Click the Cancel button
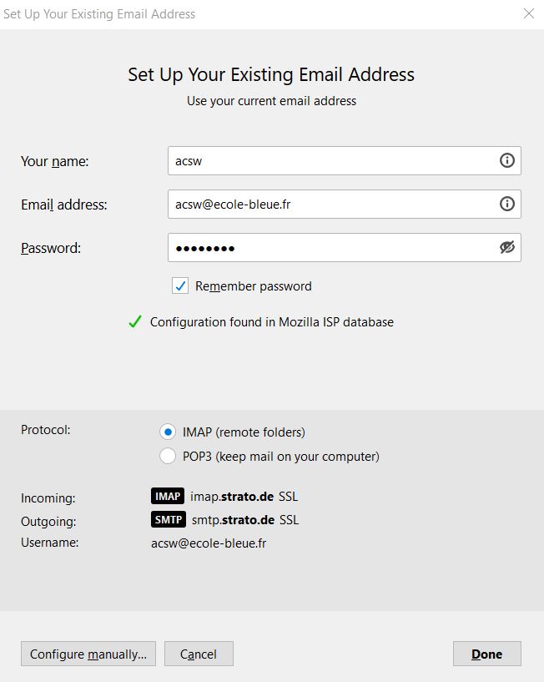Viewport: 544px width, 682px height. click(x=199, y=654)
